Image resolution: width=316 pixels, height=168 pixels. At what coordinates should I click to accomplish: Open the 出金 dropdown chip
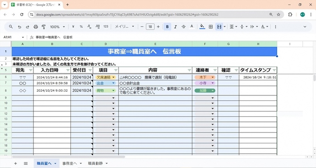pos(106,83)
